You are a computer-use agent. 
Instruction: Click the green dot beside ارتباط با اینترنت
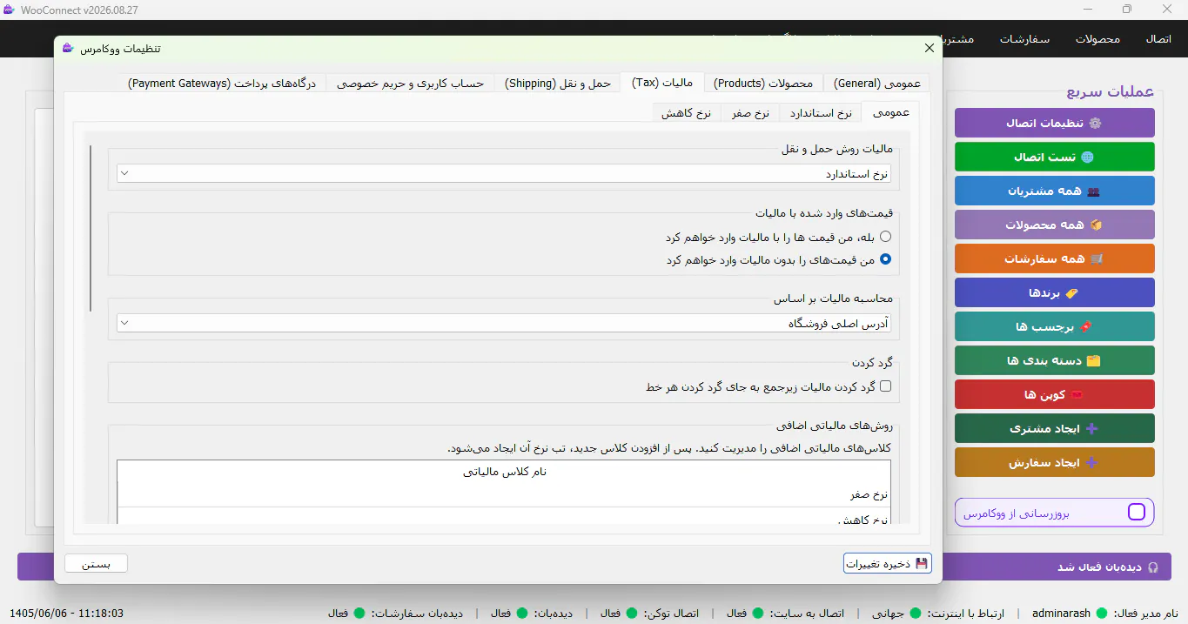pyautogui.click(x=916, y=613)
